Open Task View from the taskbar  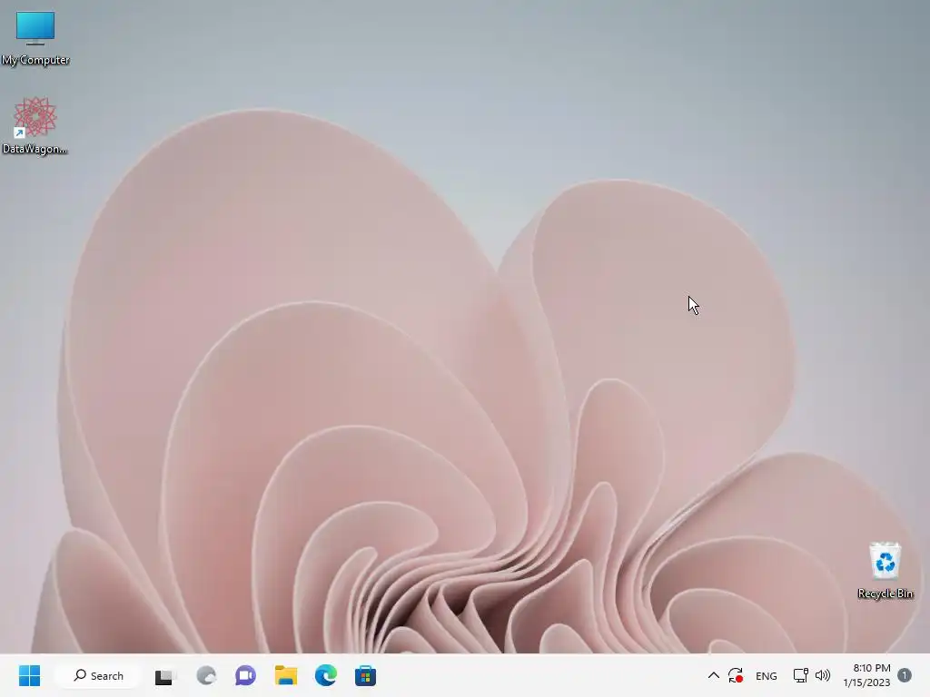165,675
